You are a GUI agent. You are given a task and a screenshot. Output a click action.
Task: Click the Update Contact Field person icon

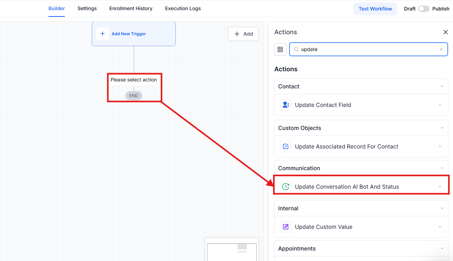(286, 105)
